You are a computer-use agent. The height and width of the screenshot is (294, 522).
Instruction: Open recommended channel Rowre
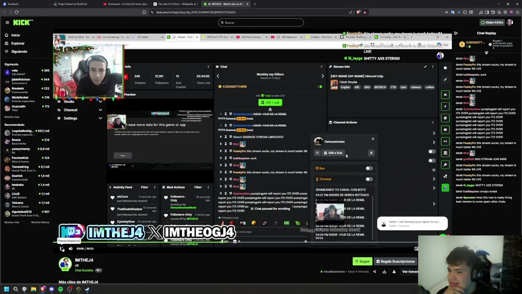tap(27, 141)
